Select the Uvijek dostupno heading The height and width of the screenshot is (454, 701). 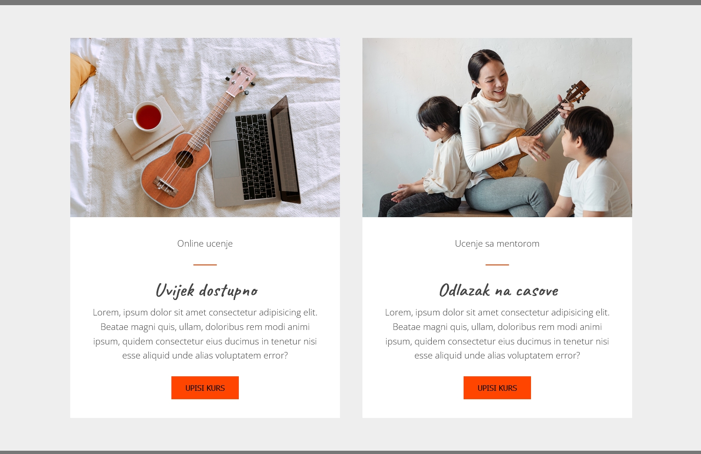coord(207,291)
